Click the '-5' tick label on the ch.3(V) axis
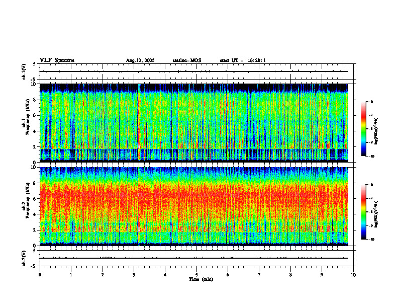Viewport: 398px width, 308px height. coord(34,266)
